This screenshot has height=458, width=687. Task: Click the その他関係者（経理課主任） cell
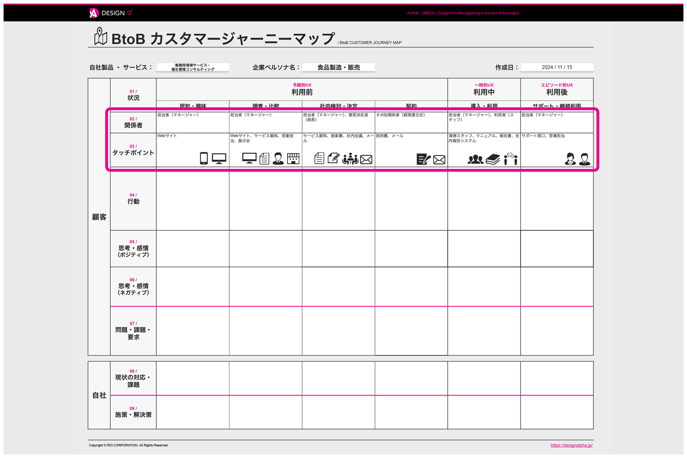[411, 123]
